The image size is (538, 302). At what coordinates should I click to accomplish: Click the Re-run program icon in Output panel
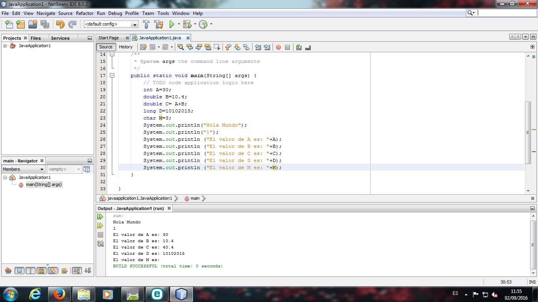[100, 216]
